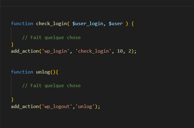Click the 'check_login' string in add_action
Viewport: 194px width, 128px height.
click(93, 51)
